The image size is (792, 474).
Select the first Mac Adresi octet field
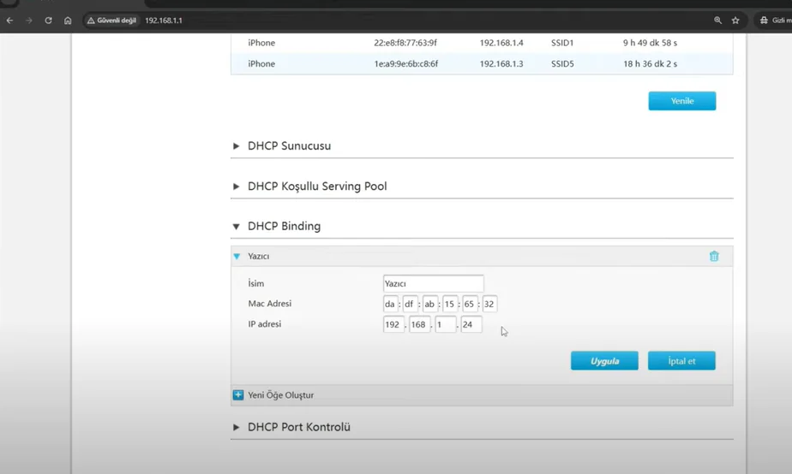pyautogui.click(x=390, y=305)
